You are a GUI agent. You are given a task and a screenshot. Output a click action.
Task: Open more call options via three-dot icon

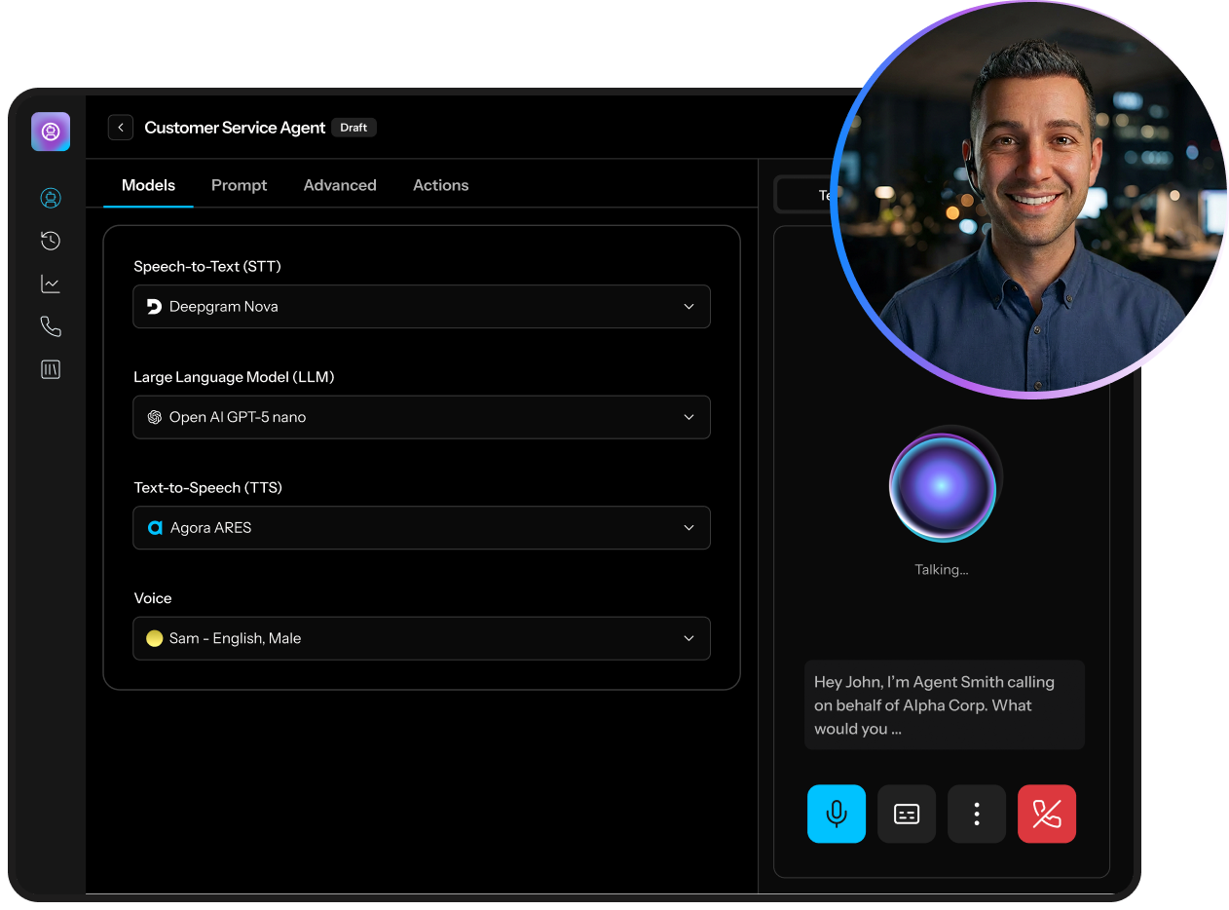[x=976, y=814]
